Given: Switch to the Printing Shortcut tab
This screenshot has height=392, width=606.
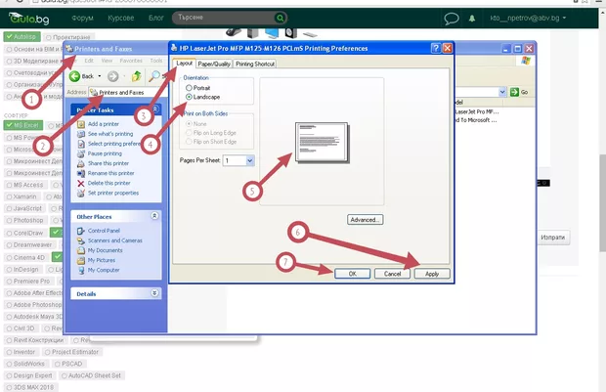Looking at the screenshot, I should click(255, 65).
